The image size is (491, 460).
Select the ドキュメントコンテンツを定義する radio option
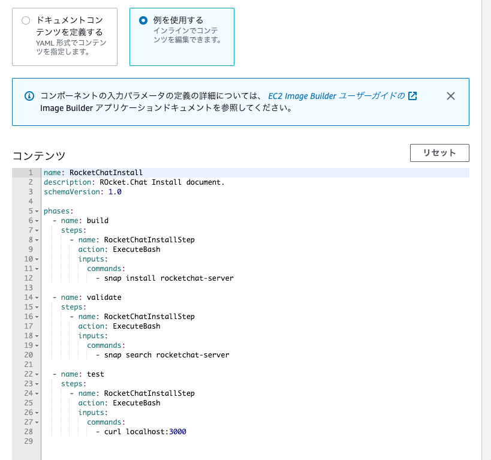click(26, 20)
